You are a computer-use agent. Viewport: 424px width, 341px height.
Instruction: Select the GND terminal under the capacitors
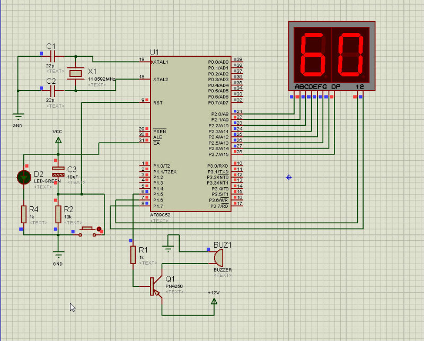(18, 117)
